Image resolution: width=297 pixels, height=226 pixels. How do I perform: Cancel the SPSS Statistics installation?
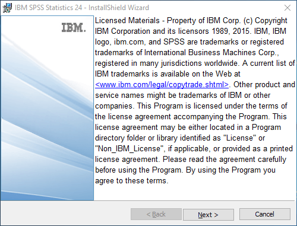pyautogui.click(x=265, y=214)
